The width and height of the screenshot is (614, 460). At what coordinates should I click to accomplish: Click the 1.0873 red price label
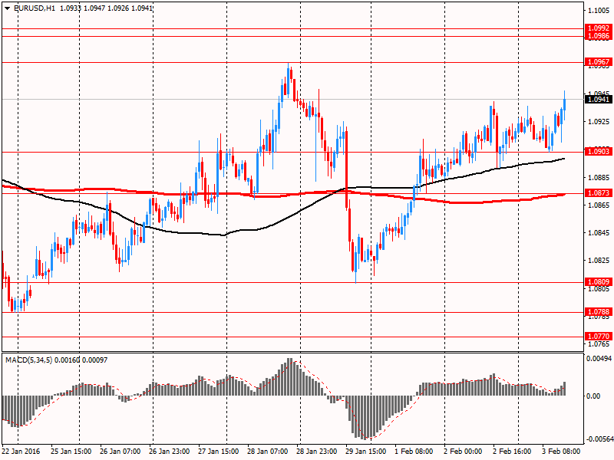pyautogui.click(x=598, y=193)
